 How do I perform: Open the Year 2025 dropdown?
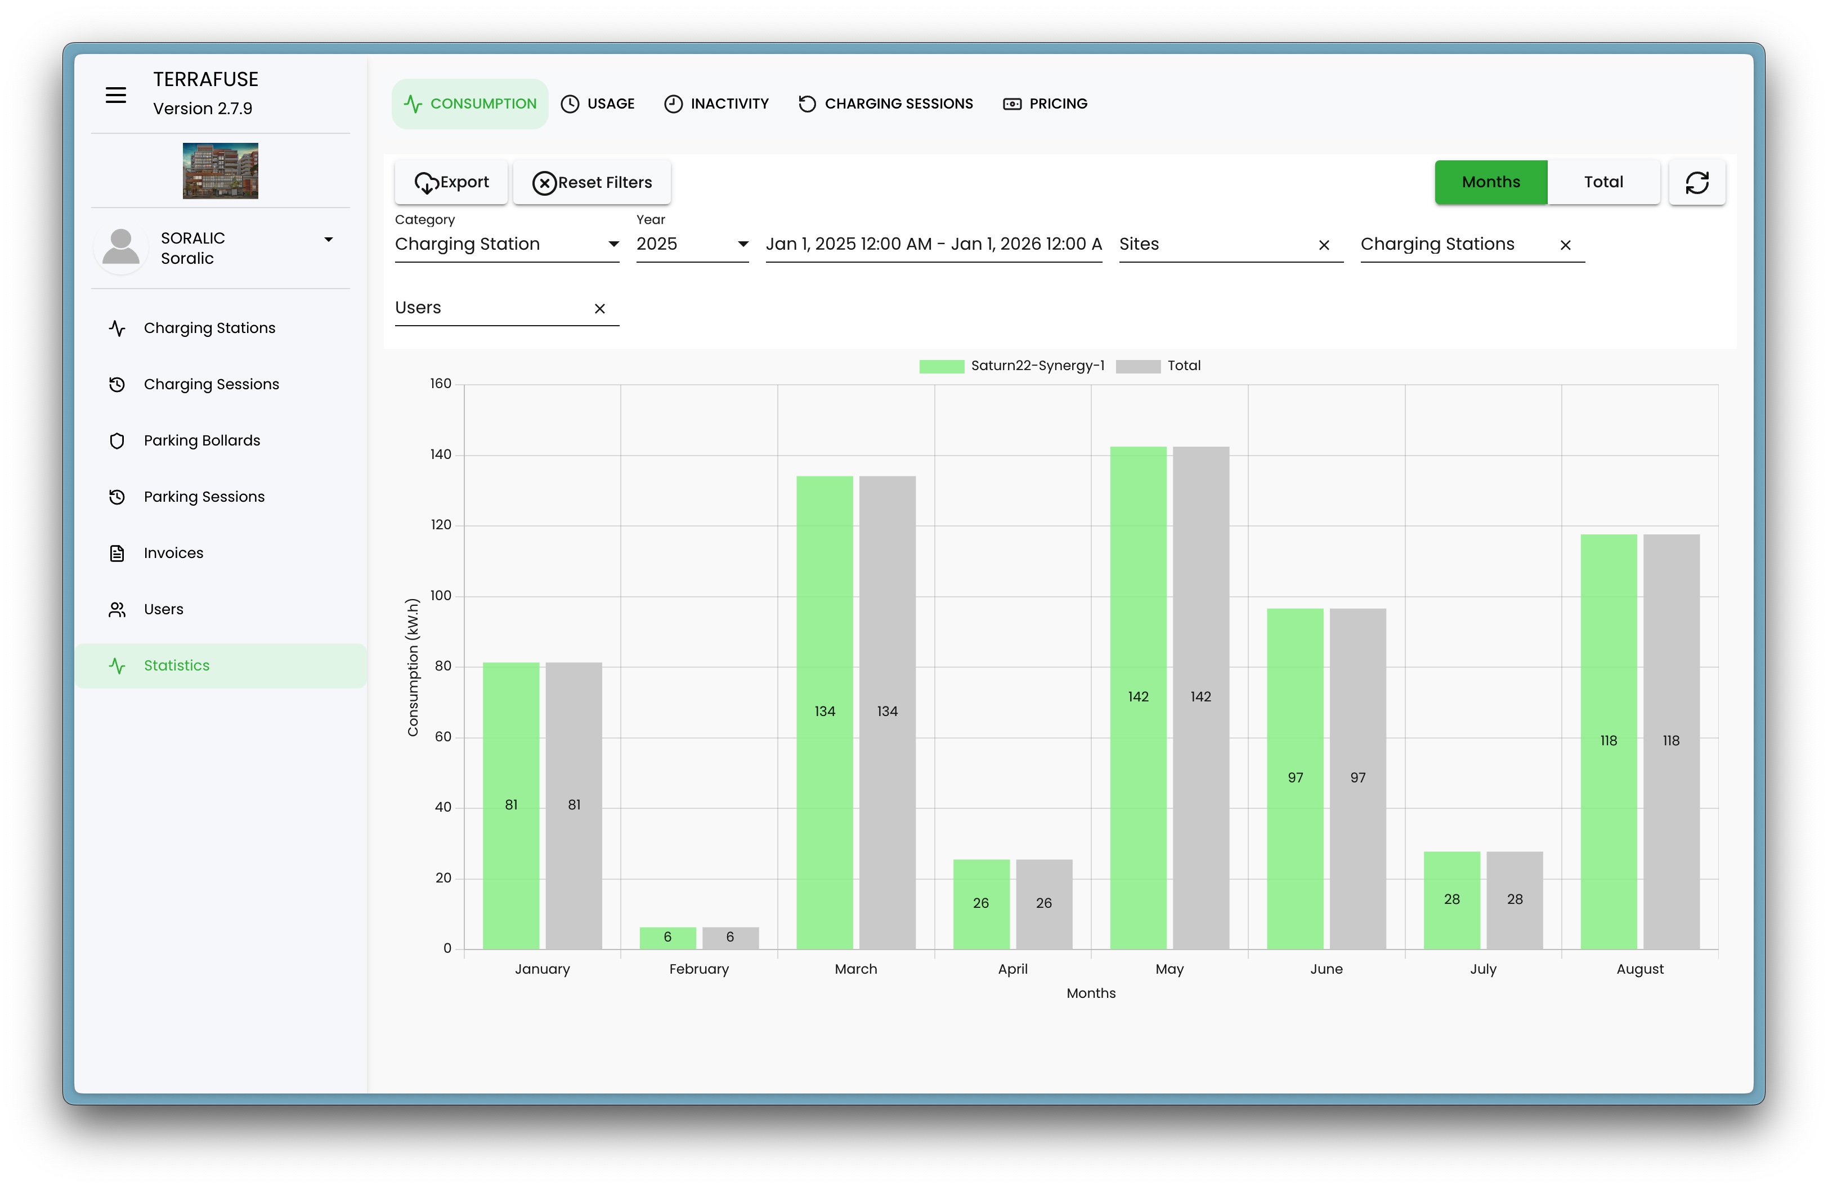coord(692,245)
